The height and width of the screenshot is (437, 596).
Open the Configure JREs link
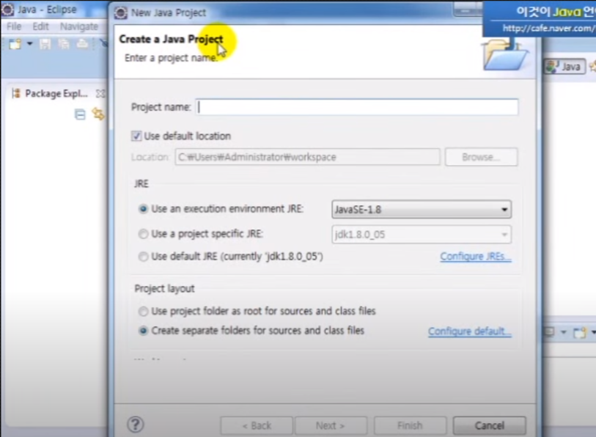(x=476, y=257)
